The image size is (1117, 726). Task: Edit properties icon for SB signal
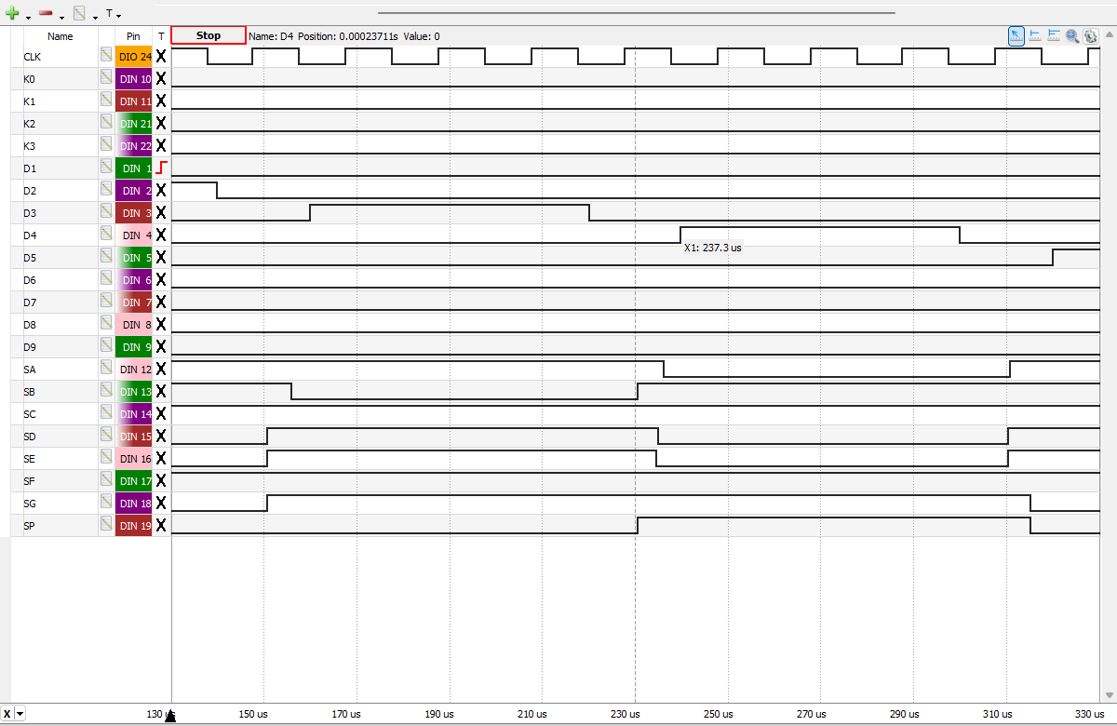(107, 391)
